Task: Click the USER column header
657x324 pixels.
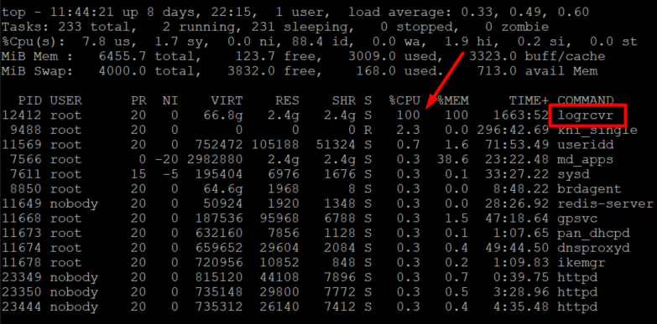Action: pos(66,100)
